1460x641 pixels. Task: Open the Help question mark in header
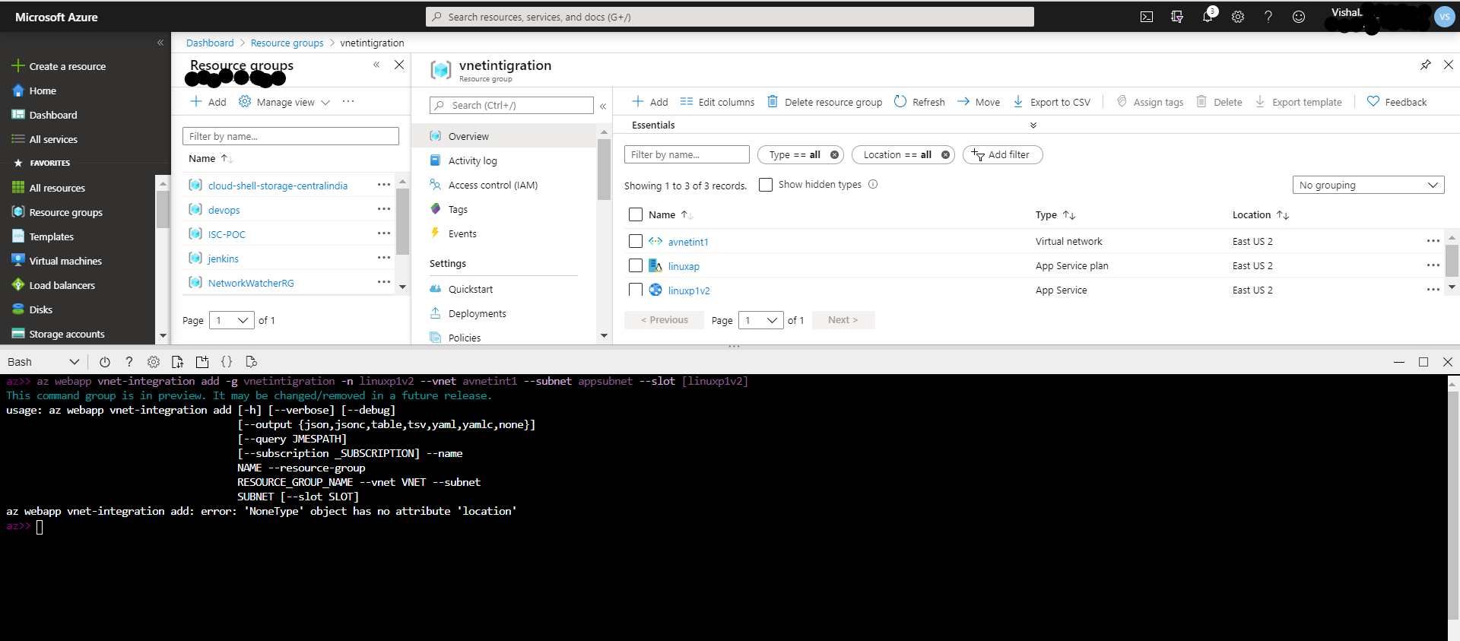tap(1268, 17)
